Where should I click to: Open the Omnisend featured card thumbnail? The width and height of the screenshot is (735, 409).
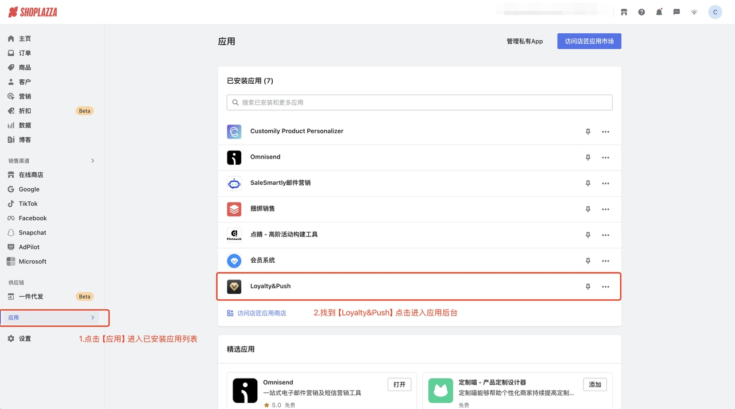[245, 390]
